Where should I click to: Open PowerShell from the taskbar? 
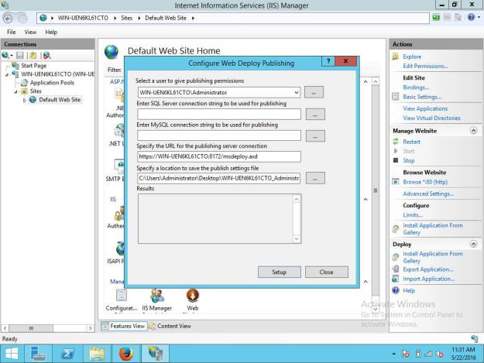67,354
